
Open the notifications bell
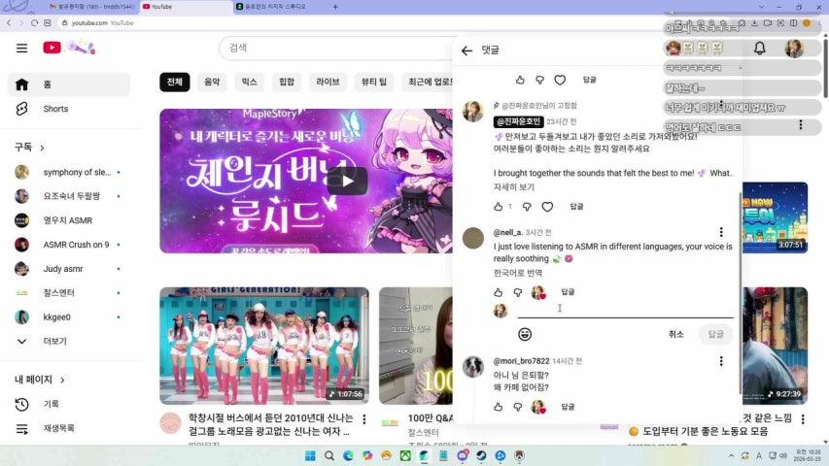point(760,48)
